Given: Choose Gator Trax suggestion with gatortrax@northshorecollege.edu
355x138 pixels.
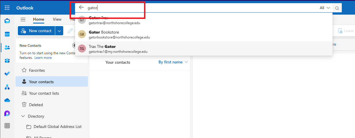Looking at the screenshot, I should click(x=204, y=20).
